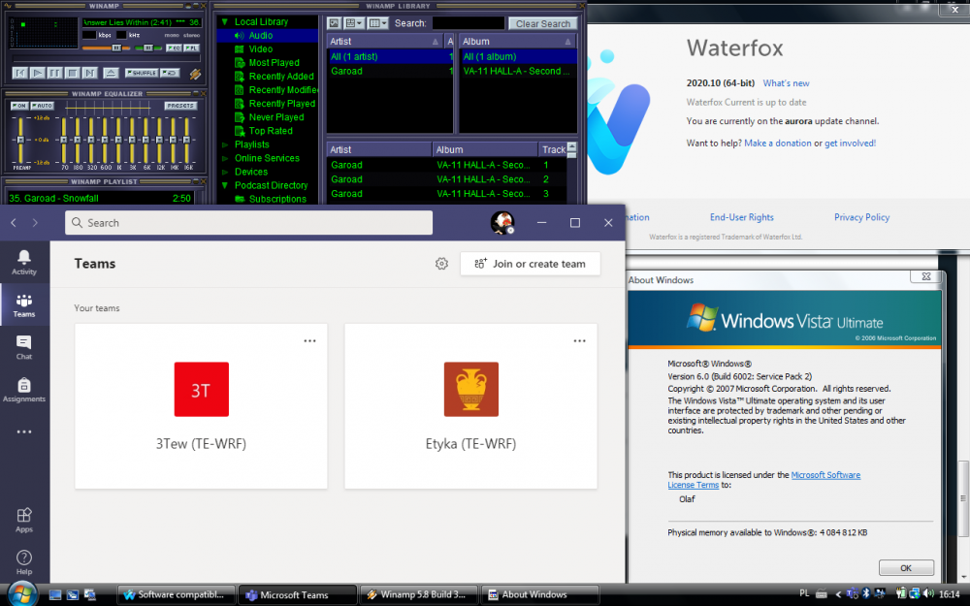Collapse the Local Library tree node

coord(225,21)
